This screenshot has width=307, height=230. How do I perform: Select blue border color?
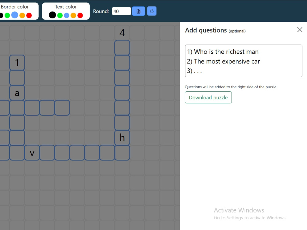[15, 15]
